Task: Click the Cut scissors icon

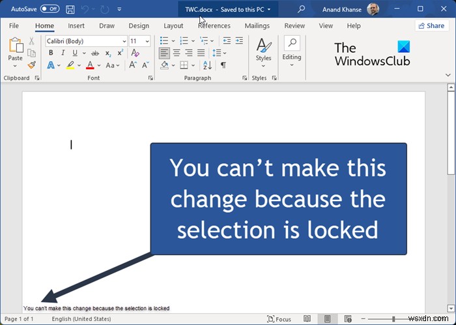Action: click(x=31, y=41)
